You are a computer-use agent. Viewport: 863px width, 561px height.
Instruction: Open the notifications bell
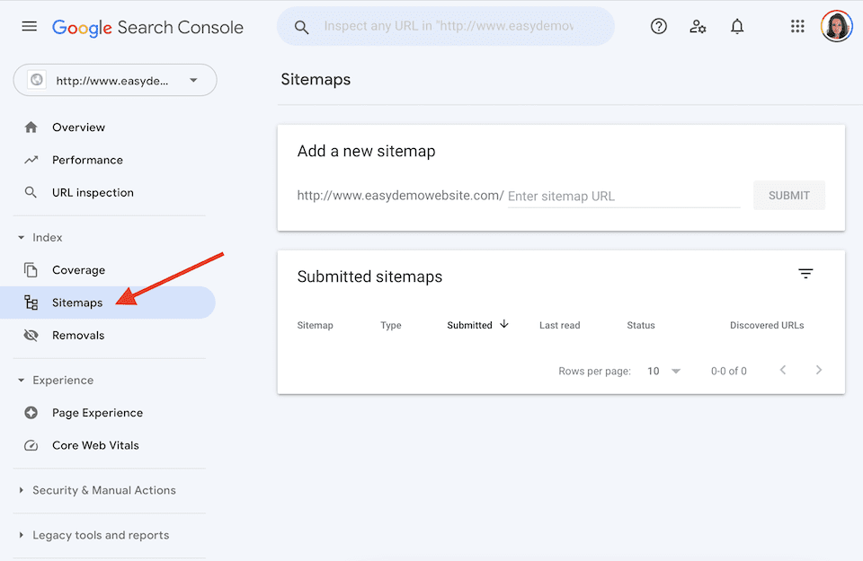pyautogui.click(x=737, y=26)
